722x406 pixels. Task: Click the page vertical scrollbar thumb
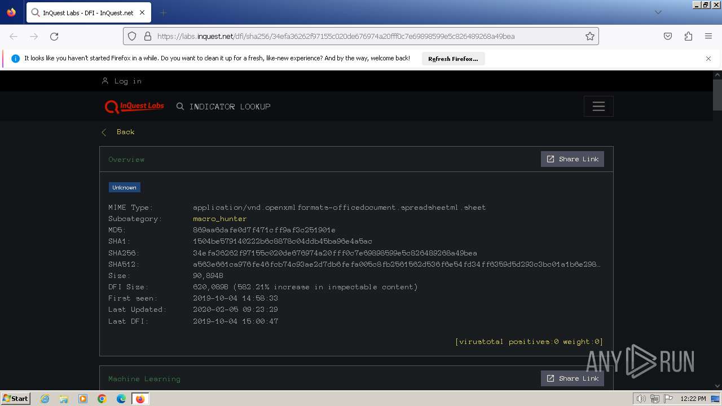tap(717, 95)
